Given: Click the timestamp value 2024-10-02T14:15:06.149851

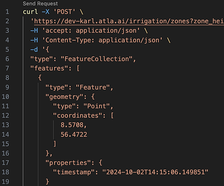Looking at the screenshot, I should [155, 172].
